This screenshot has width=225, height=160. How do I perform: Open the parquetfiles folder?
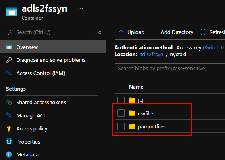(x=152, y=126)
